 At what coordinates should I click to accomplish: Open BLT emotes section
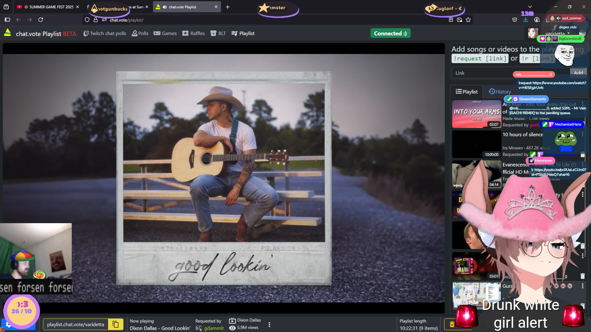pos(218,33)
